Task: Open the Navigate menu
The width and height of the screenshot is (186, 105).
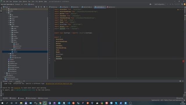Action: (15, 1)
